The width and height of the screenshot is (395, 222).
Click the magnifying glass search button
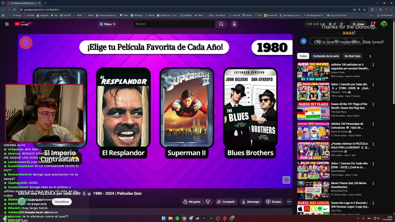coord(221,24)
